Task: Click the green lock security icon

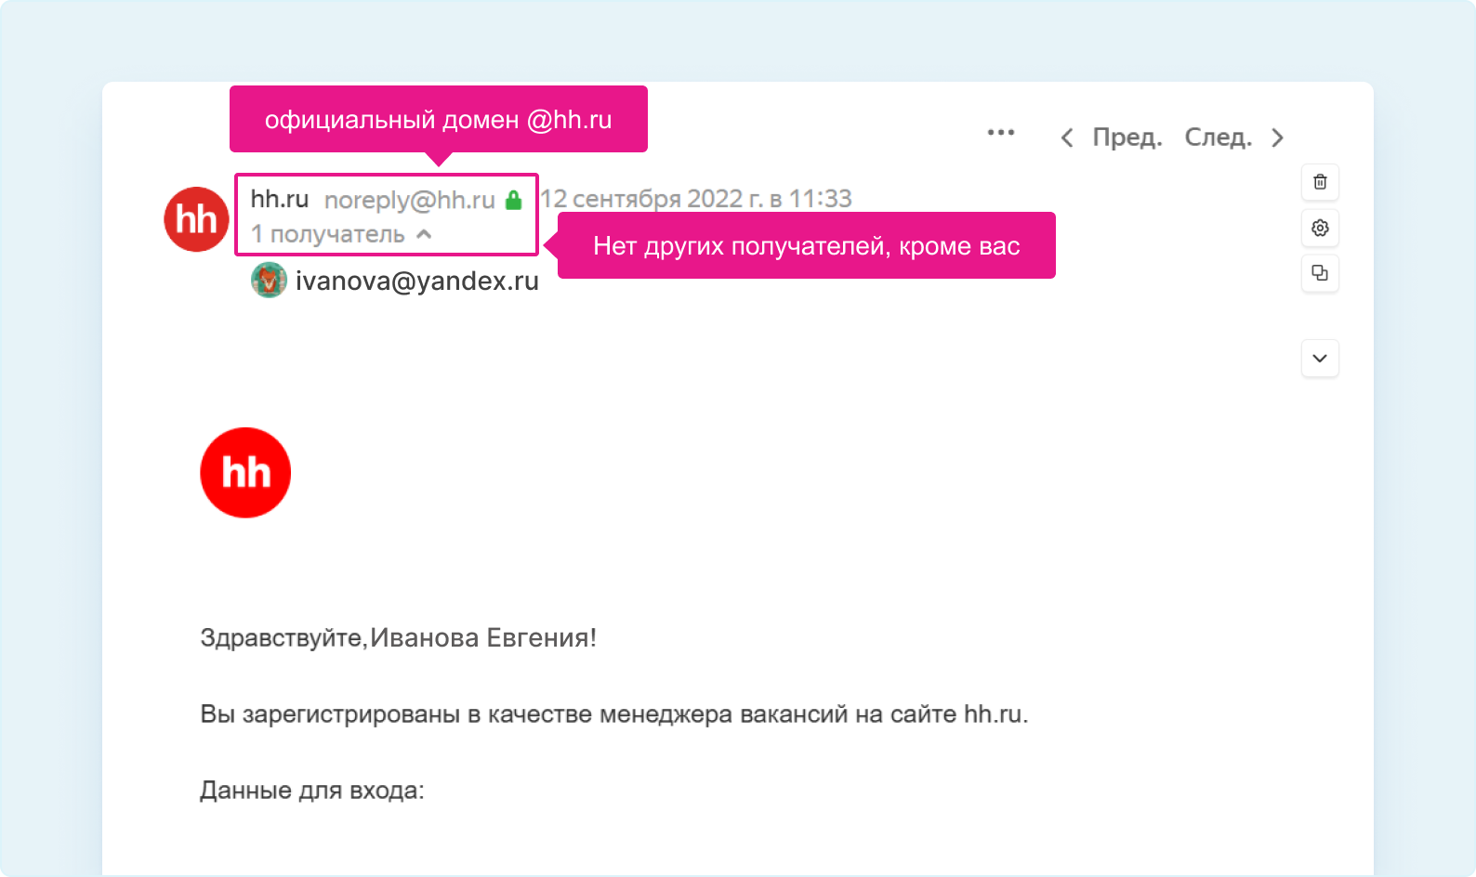Action: click(513, 200)
